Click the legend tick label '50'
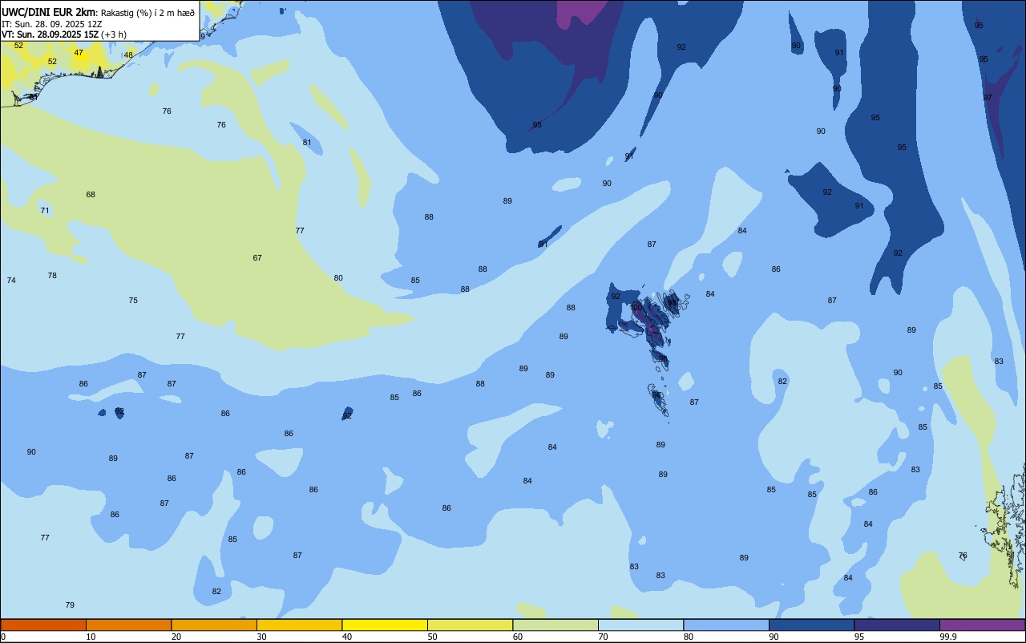Screen dimensions: 1026x643 click(x=432, y=637)
